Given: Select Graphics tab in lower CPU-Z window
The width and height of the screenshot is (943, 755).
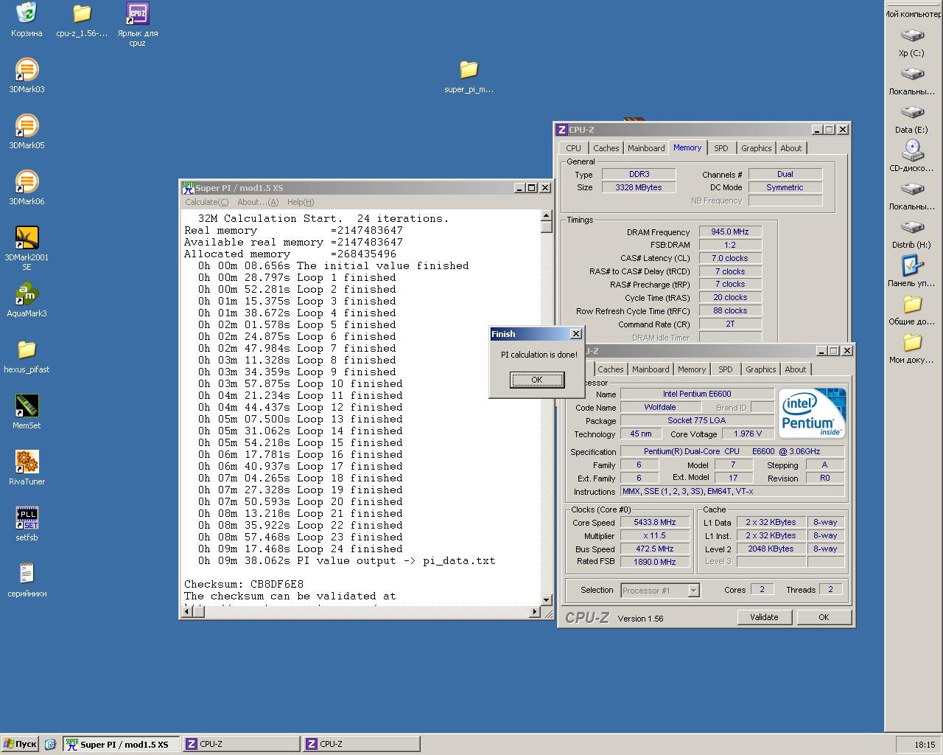Looking at the screenshot, I should pos(761,369).
